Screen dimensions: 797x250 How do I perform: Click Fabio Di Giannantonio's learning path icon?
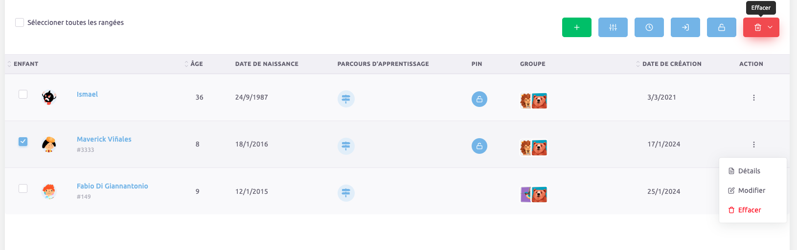[346, 193]
